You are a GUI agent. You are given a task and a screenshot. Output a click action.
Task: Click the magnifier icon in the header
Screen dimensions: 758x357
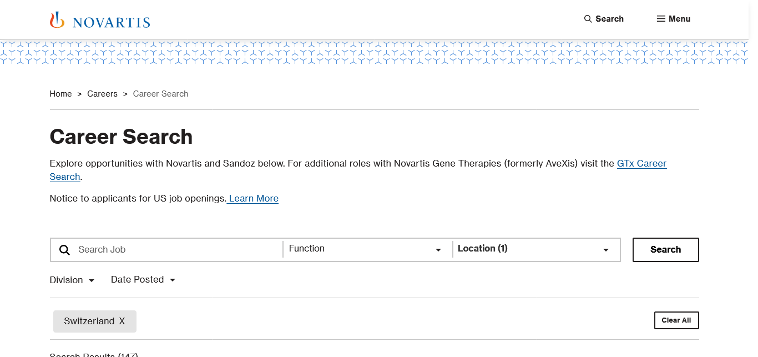coord(588,19)
